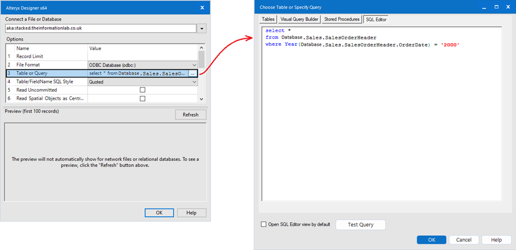Click Help in Alteryx Designer dialog

pos(191,212)
